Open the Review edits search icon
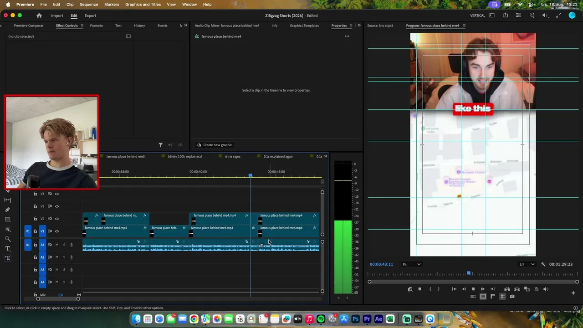Image resolution: width=583 pixels, height=328 pixels. coord(532,15)
